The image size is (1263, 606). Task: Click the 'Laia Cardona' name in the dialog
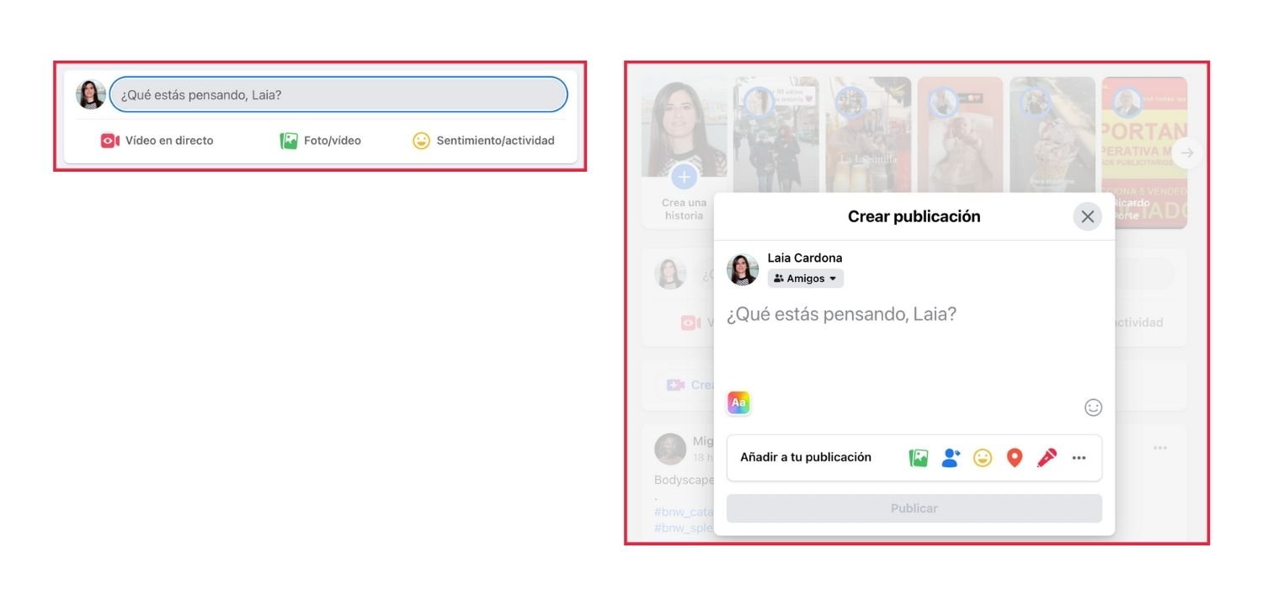point(805,258)
